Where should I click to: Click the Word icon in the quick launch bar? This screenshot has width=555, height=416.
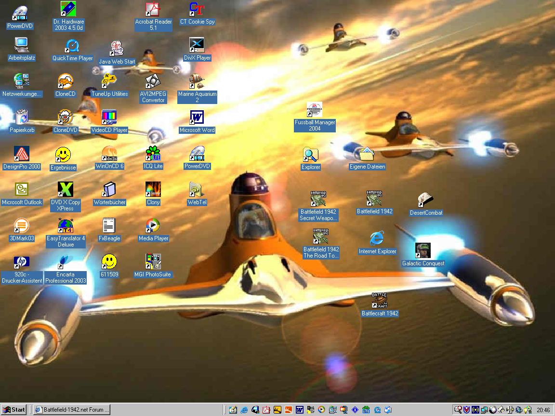pos(300,410)
